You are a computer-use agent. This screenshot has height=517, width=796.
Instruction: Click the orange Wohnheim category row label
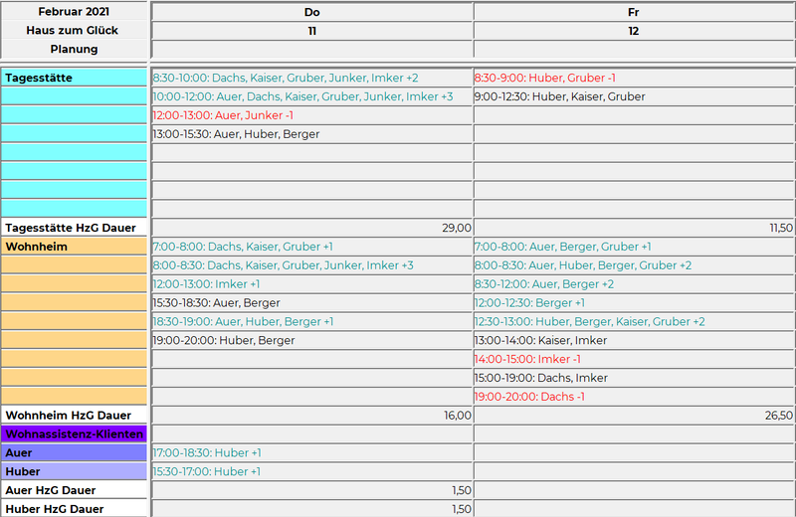tap(75, 247)
